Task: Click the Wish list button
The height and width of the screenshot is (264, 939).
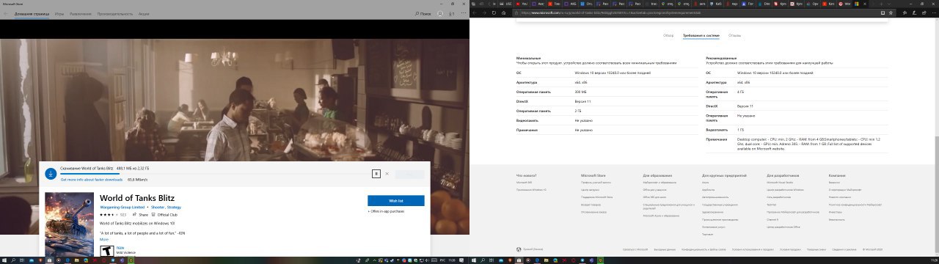Action: (396, 201)
